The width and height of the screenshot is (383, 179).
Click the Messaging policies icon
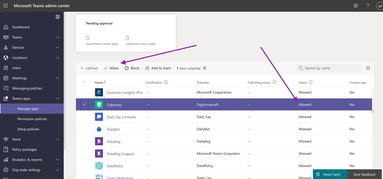pos(6,88)
